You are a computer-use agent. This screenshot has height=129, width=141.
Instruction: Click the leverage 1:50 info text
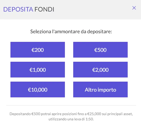point(71,119)
